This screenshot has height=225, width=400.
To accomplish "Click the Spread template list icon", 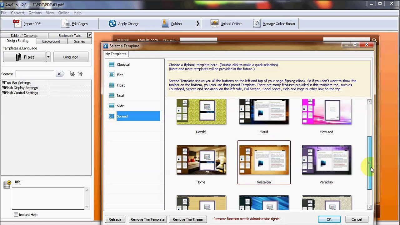I will 112,116.
